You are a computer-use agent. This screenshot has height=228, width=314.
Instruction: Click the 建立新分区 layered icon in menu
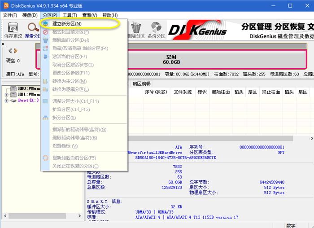[x=45, y=24]
